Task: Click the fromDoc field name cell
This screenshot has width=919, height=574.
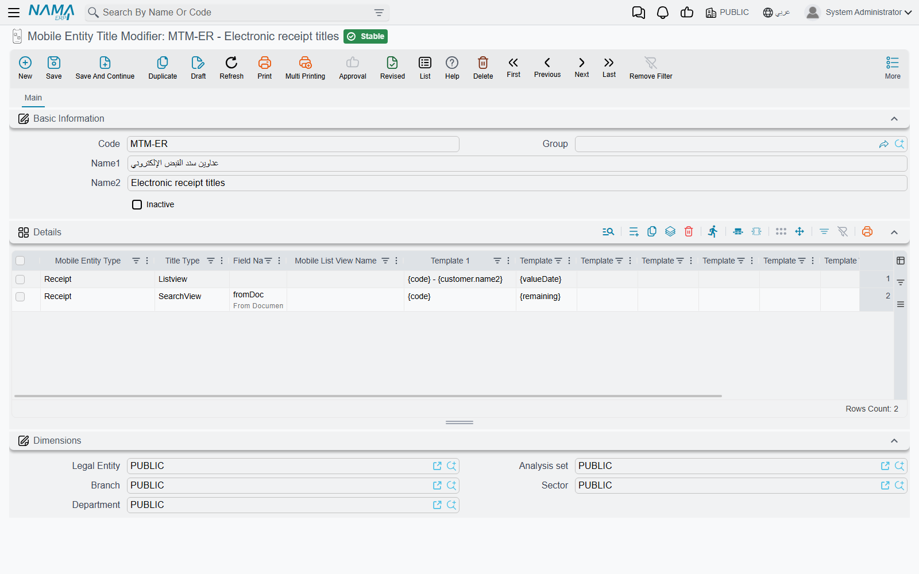Action: click(258, 300)
